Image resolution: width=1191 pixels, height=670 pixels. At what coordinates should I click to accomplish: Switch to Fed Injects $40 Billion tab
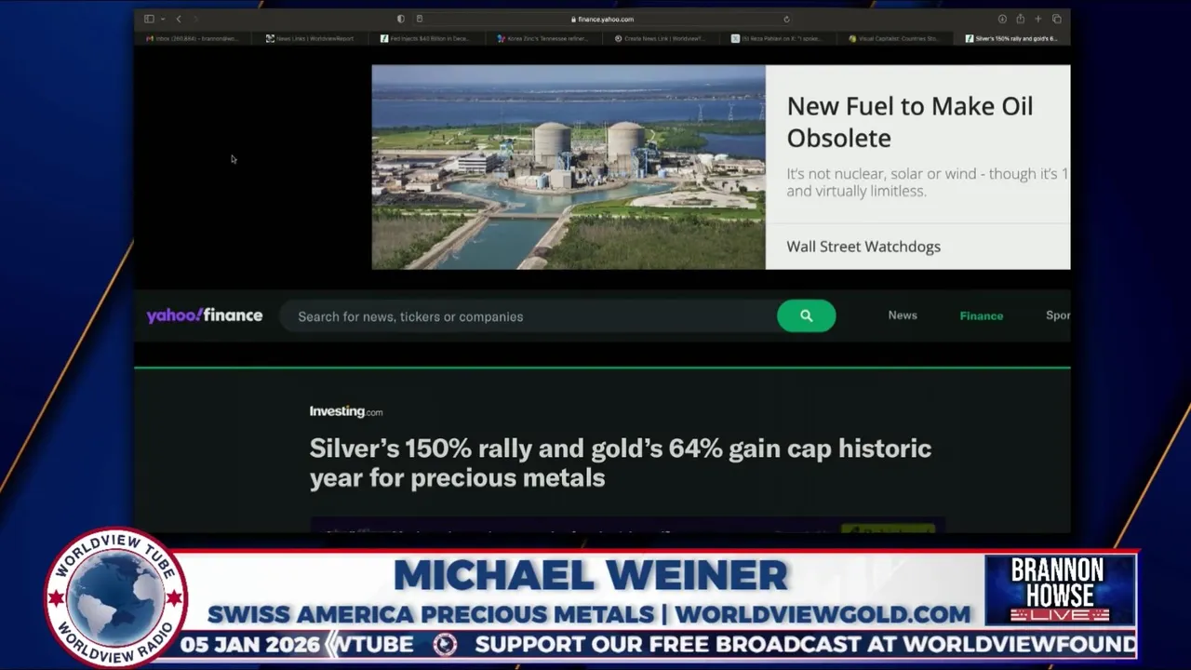426,38
